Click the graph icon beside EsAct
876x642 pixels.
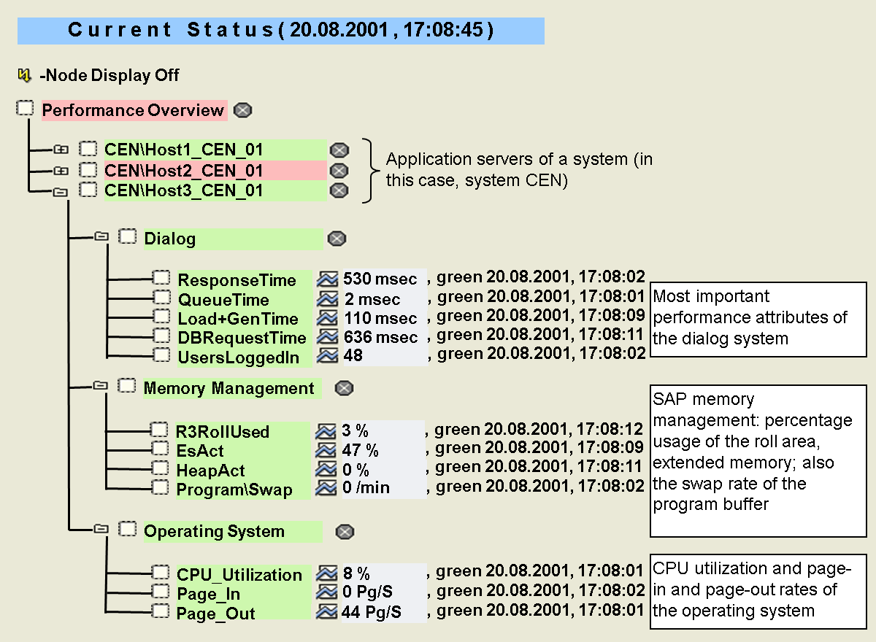coord(326,450)
